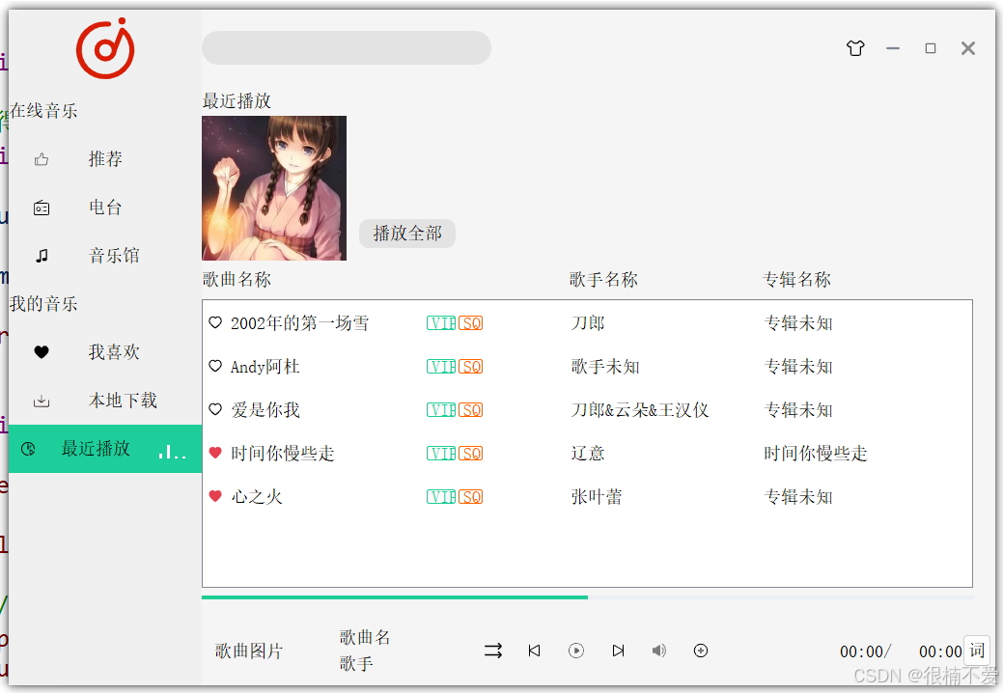Image resolution: width=1003 pixels, height=693 pixels.
Task: Click the VIP badge on 爱是你我 row
Action: [441, 410]
